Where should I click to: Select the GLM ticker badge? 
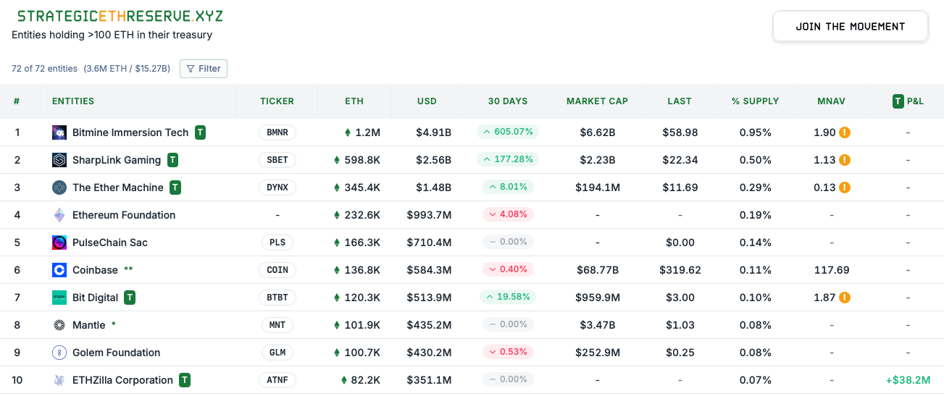[x=277, y=353]
